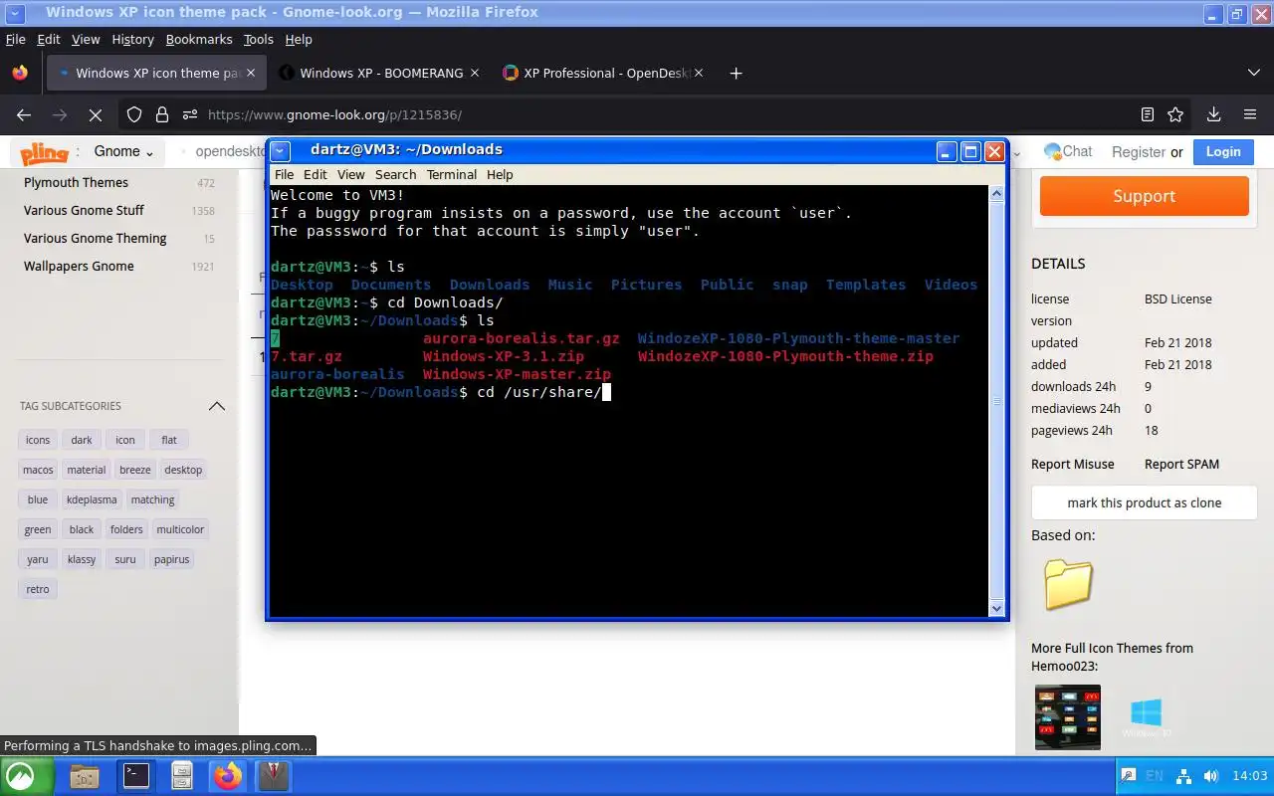Open Firefox window menu in titlebar corner

click(x=14, y=13)
